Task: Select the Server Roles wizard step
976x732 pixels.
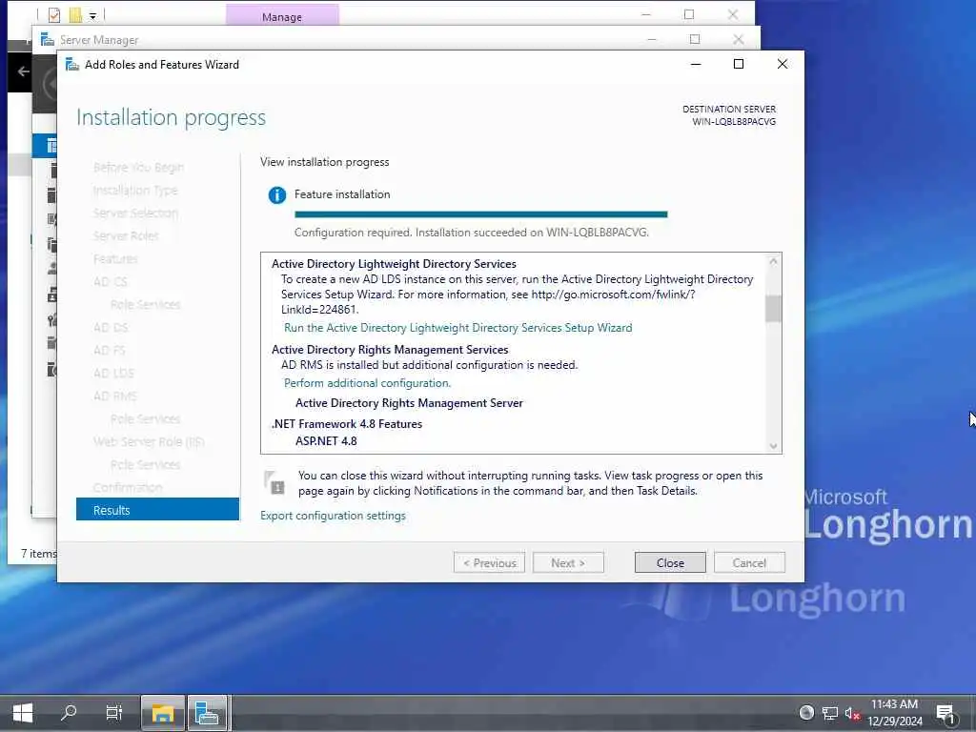Action: coord(126,236)
